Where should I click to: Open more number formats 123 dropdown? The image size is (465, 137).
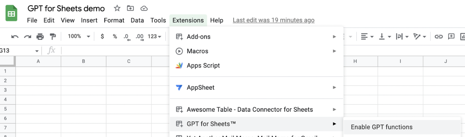click(x=155, y=37)
